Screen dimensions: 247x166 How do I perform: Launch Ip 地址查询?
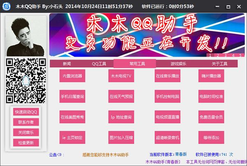click(121, 117)
